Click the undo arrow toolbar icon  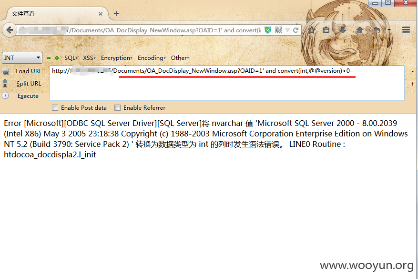377,30
